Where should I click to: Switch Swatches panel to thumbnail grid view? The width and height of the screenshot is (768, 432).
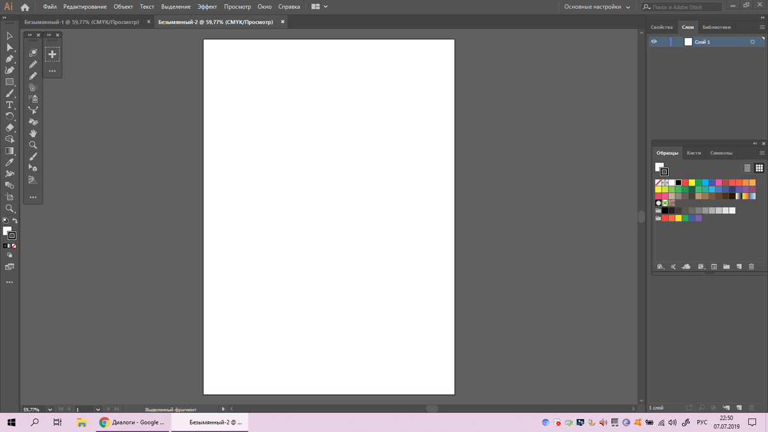[759, 168]
